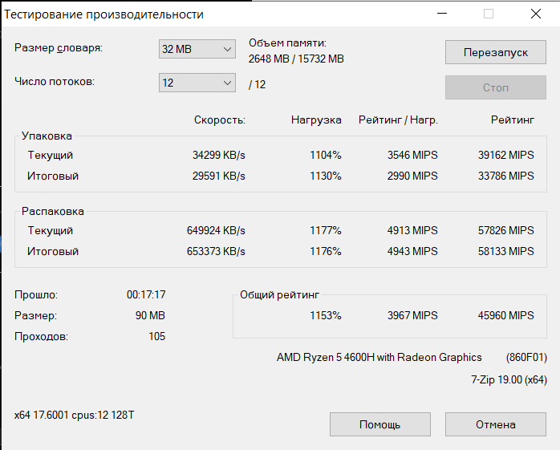560x450 pixels.
Task: Click the disabled maximize window icon
Action: [489, 14]
